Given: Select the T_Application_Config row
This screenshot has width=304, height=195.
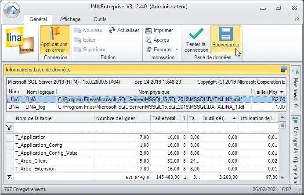Looking at the screenshot, I should click(x=142, y=145).
